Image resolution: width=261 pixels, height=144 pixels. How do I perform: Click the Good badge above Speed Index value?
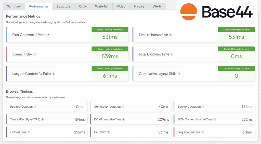coord(110,49)
